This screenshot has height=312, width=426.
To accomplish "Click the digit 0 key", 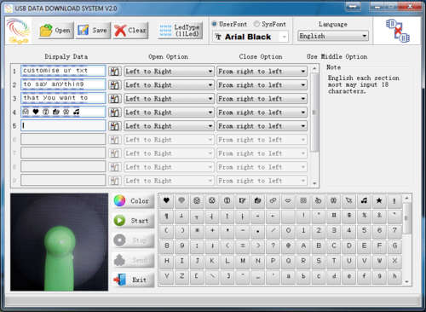I will pos(288,231).
